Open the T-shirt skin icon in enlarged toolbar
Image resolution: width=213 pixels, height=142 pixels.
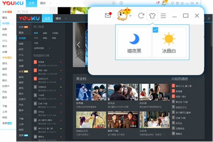coord(152,16)
